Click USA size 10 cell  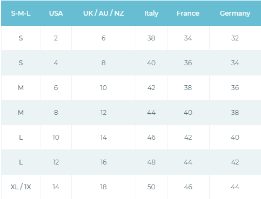(x=56, y=138)
